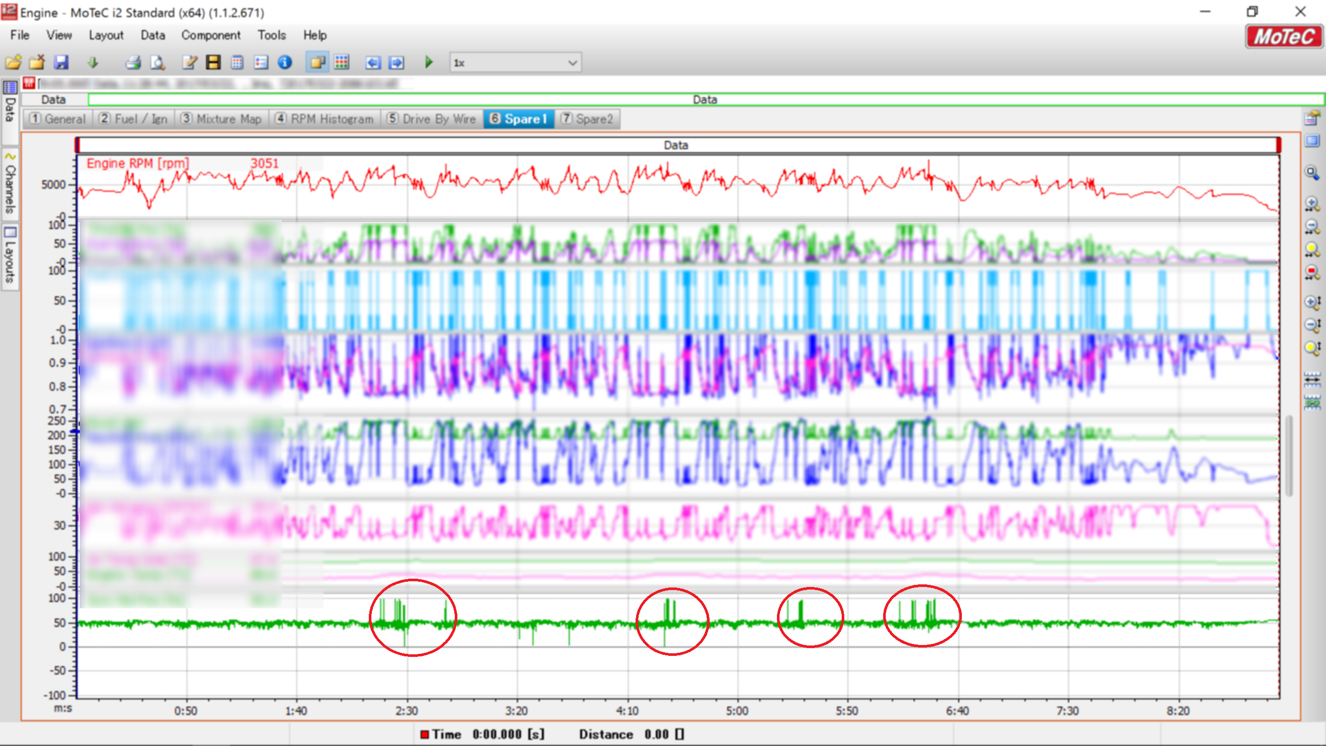Click vertical zoom out magnifier icon
Screen dimensions: 1326x746
pos(1311,325)
